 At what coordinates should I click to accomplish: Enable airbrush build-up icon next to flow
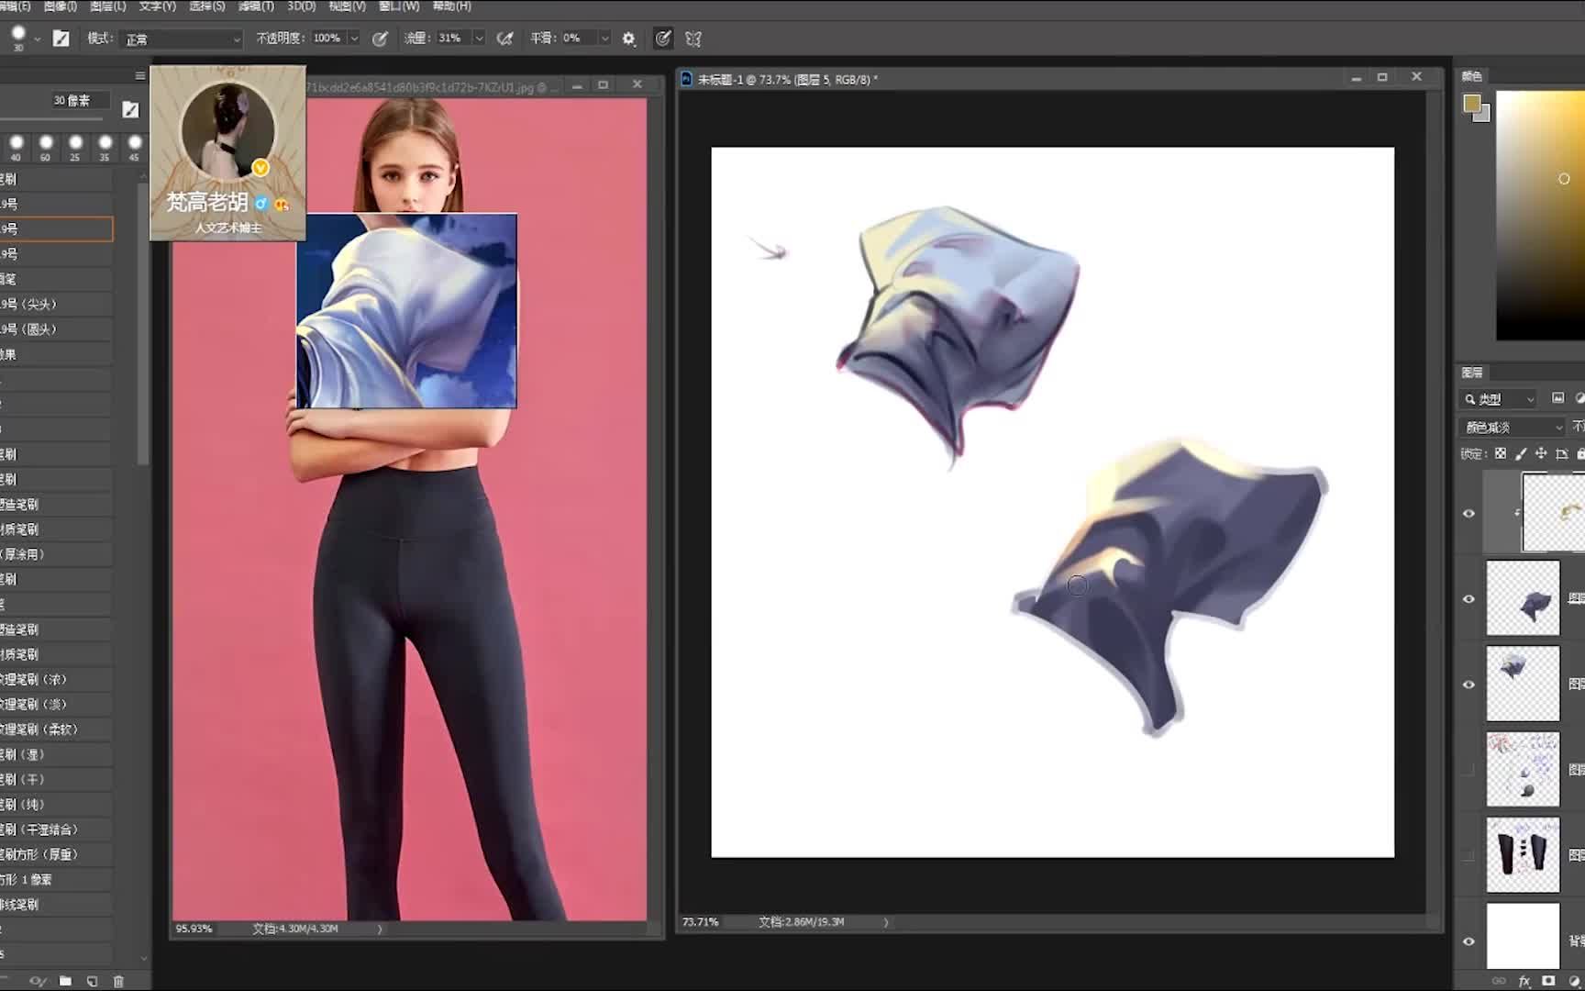click(504, 39)
